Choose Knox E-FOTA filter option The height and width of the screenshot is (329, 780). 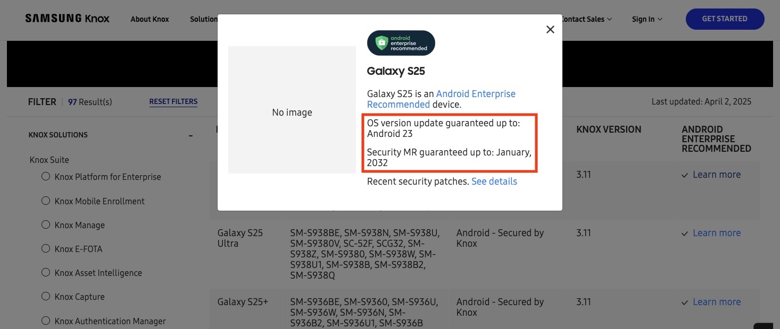point(46,249)
